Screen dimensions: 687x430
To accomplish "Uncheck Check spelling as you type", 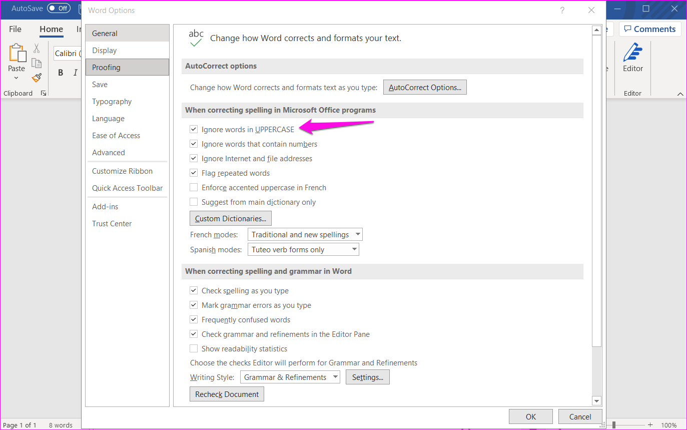I will pos(194,290).
